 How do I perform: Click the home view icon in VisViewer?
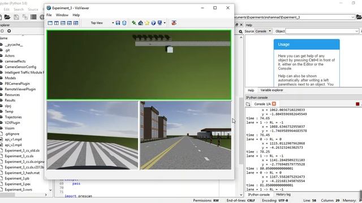tap(141, 23)
